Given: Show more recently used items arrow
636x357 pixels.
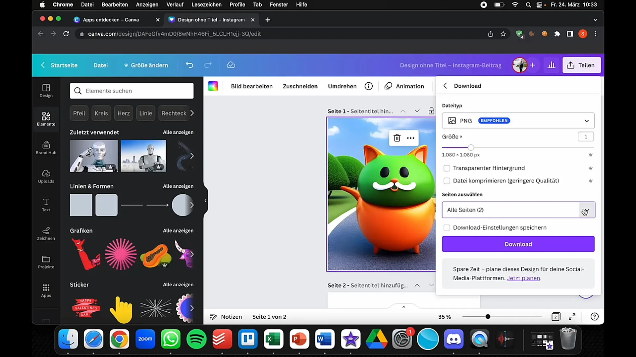Looking at the screenshot, I should point(192,156).
